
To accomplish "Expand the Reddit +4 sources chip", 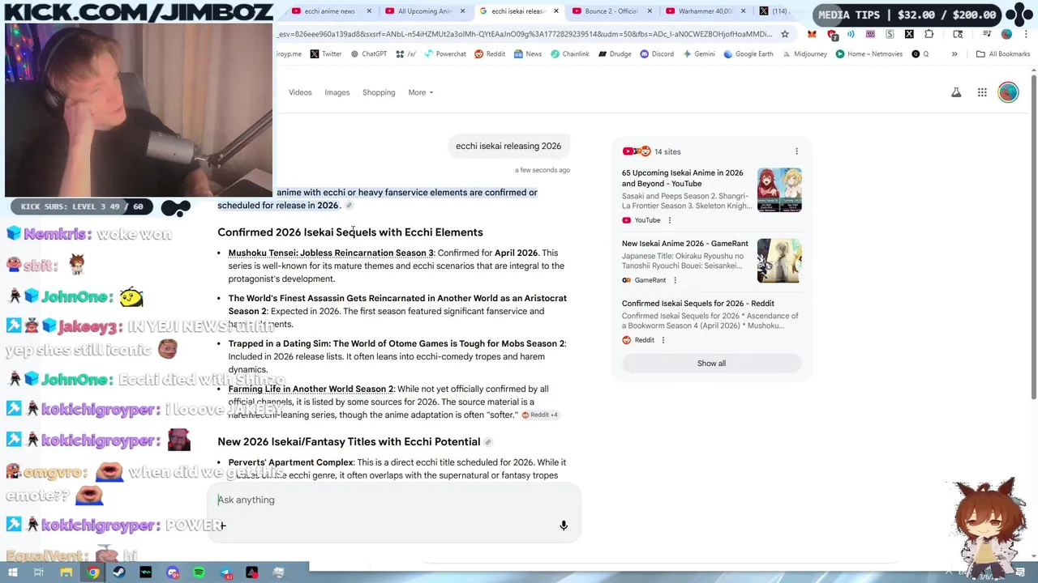I will pos(540,415).
